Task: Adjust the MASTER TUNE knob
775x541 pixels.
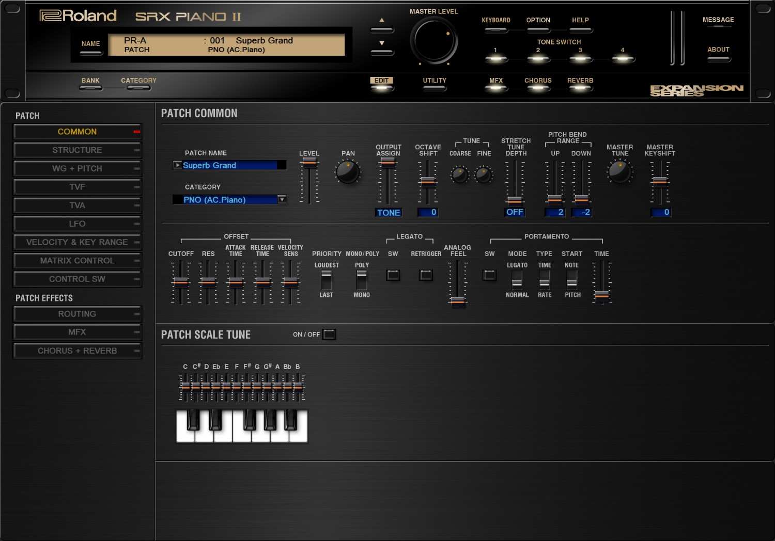Action: point(619,170)
